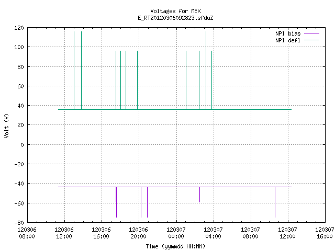
Task: Click the y-axis tick label 100
Action: pos(19,47)
